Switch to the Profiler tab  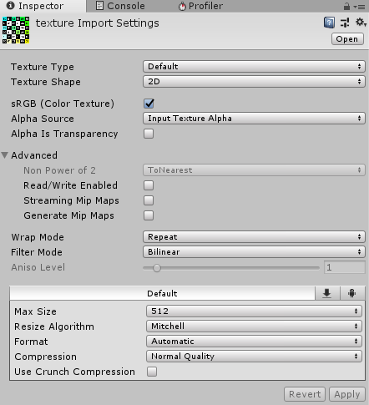coord(200,6)
